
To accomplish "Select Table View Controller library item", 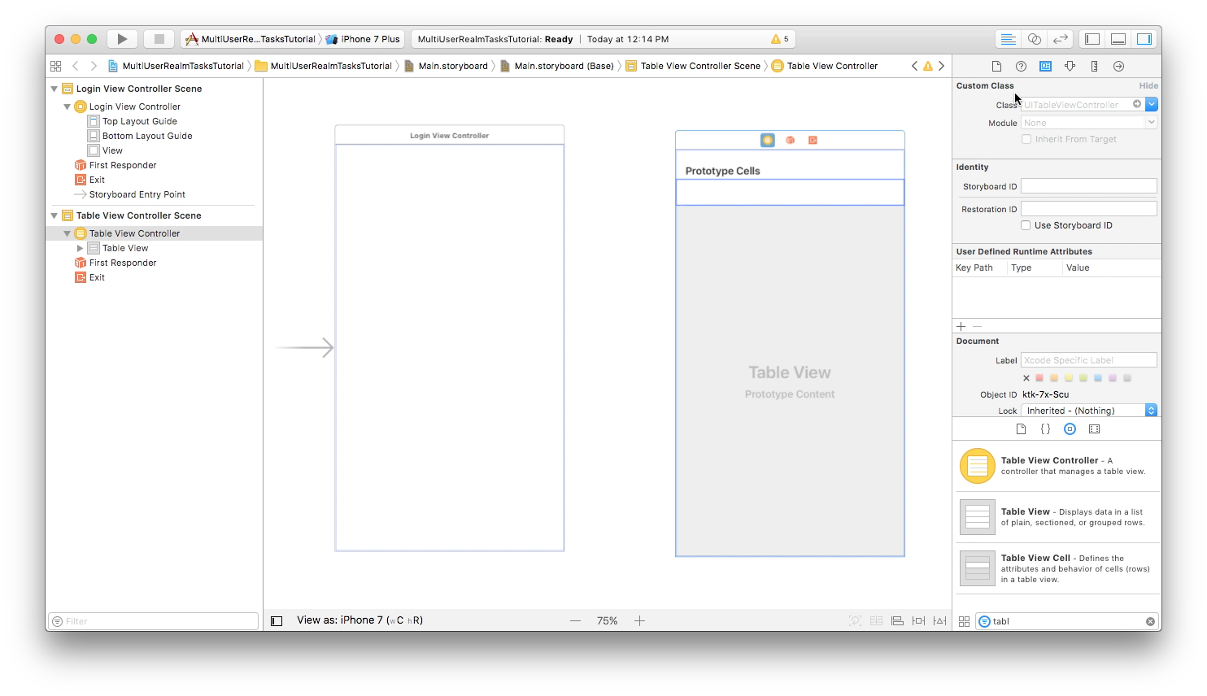I will click(x=1057, y=466).
